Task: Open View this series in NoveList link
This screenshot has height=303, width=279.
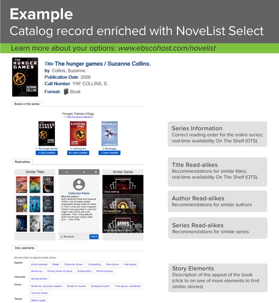Action: click(79, 117)
